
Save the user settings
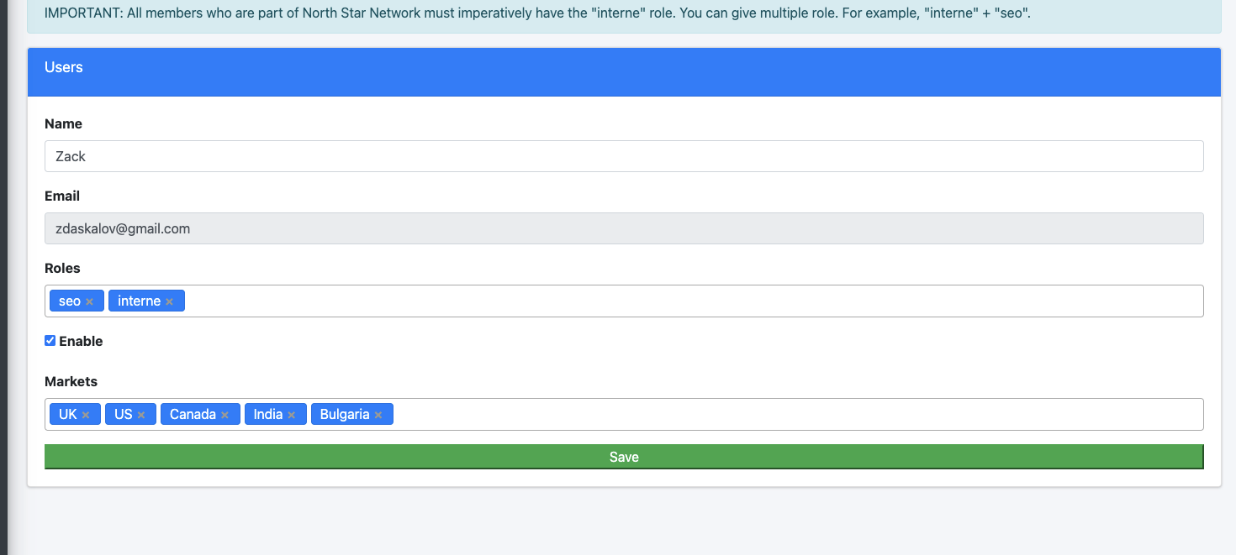point(623,457)
